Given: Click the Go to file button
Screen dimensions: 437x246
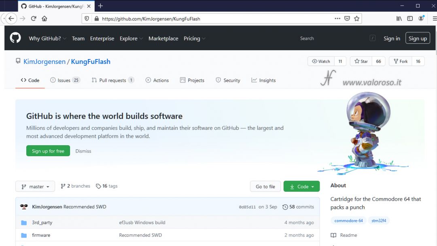Looking at the screenshot, I should pyautogui.click(x=265, y=187).
